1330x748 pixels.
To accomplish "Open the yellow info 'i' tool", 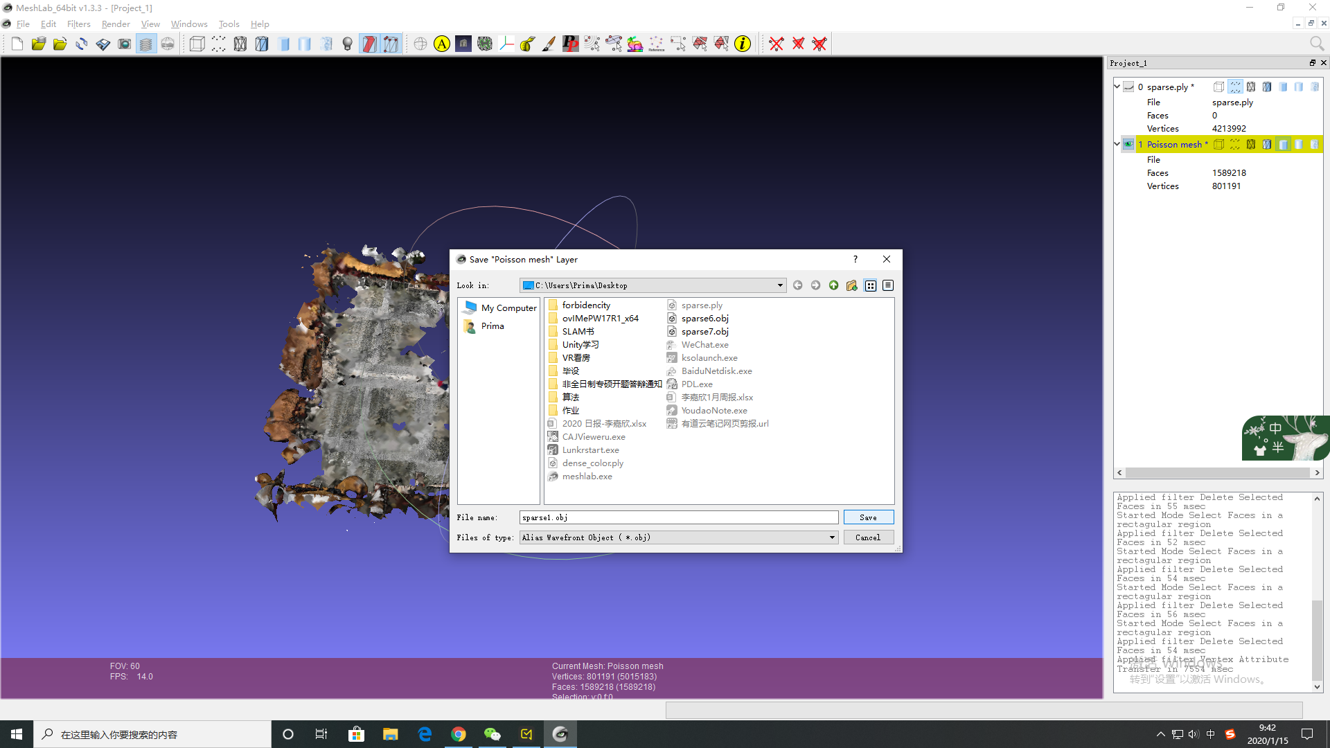I will pos(743,44).
